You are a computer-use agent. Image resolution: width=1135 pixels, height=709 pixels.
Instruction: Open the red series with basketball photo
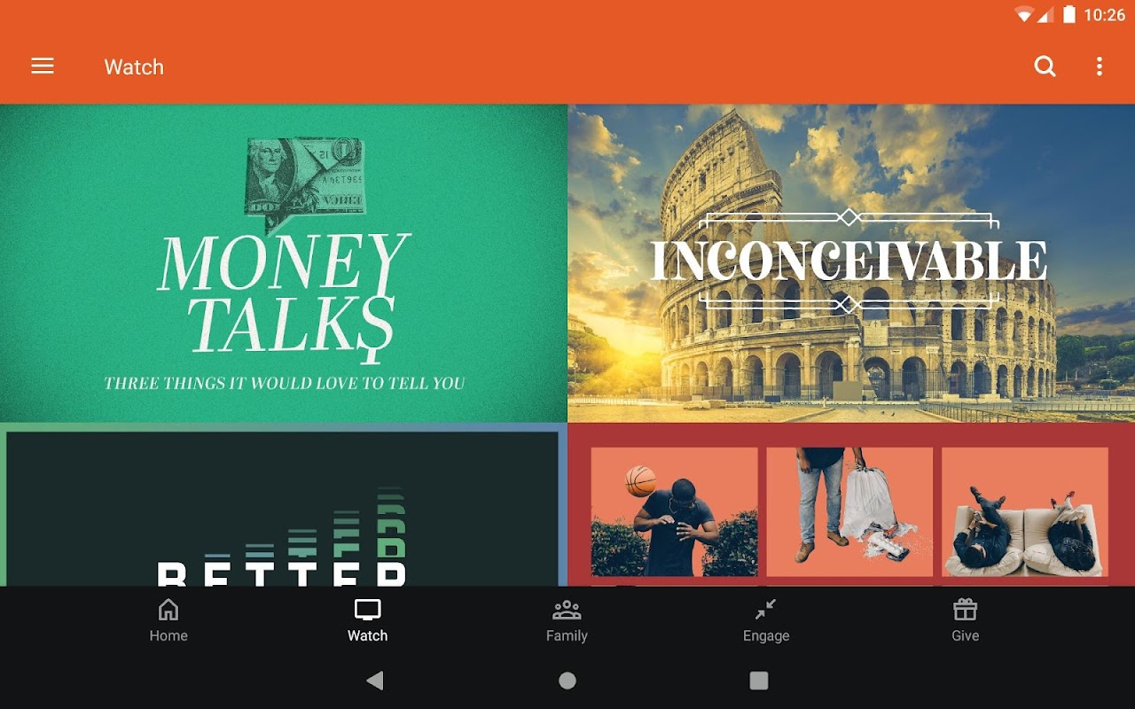point(851,504)
